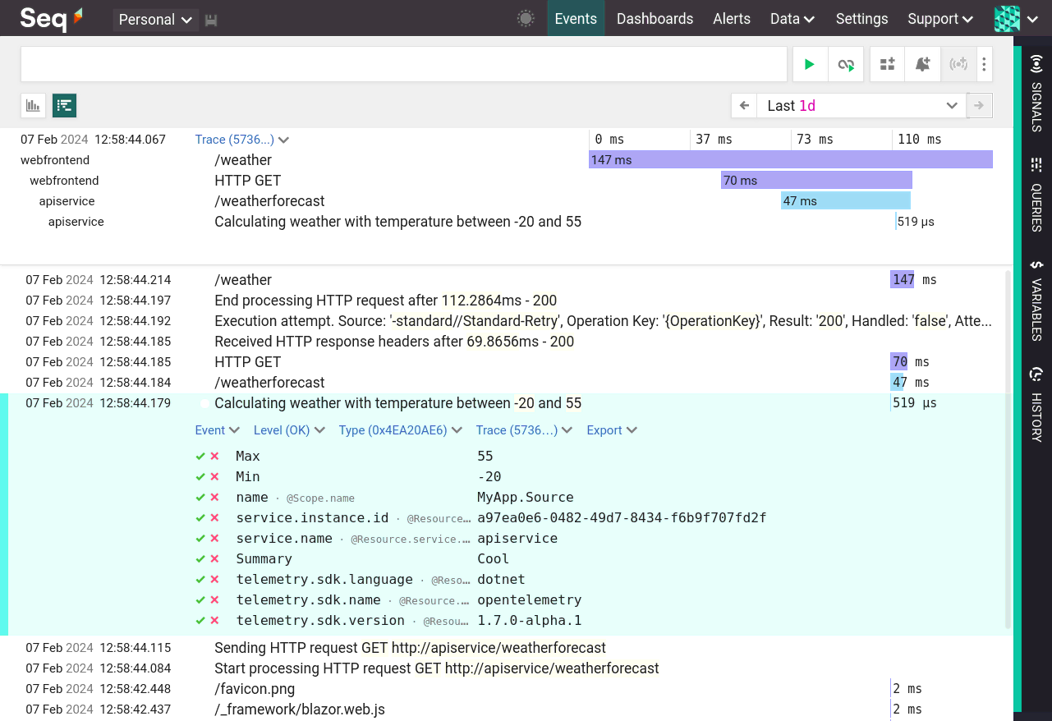Open the Alerts page
This screenshot has height=721, width=1052.
pos(732,19)
